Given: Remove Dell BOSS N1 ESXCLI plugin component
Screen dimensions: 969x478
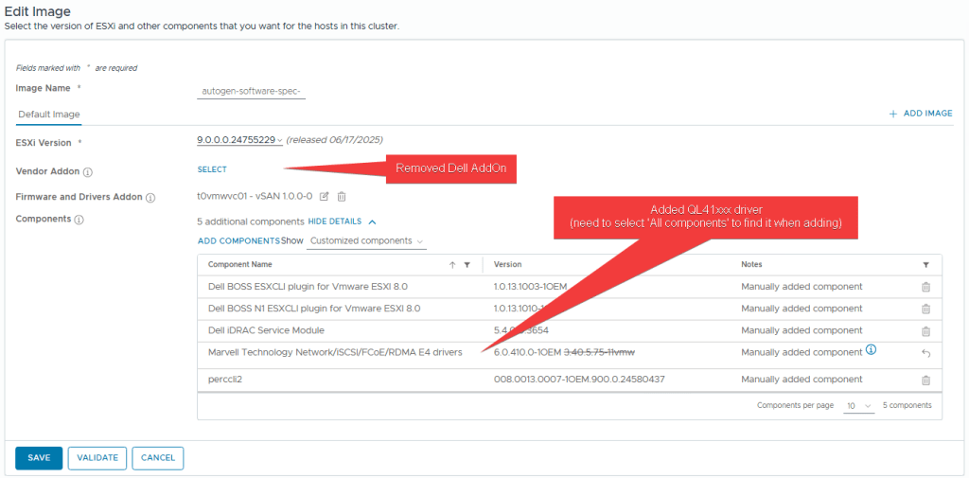Looking at the screenshot, I should [x=925, y=309].
